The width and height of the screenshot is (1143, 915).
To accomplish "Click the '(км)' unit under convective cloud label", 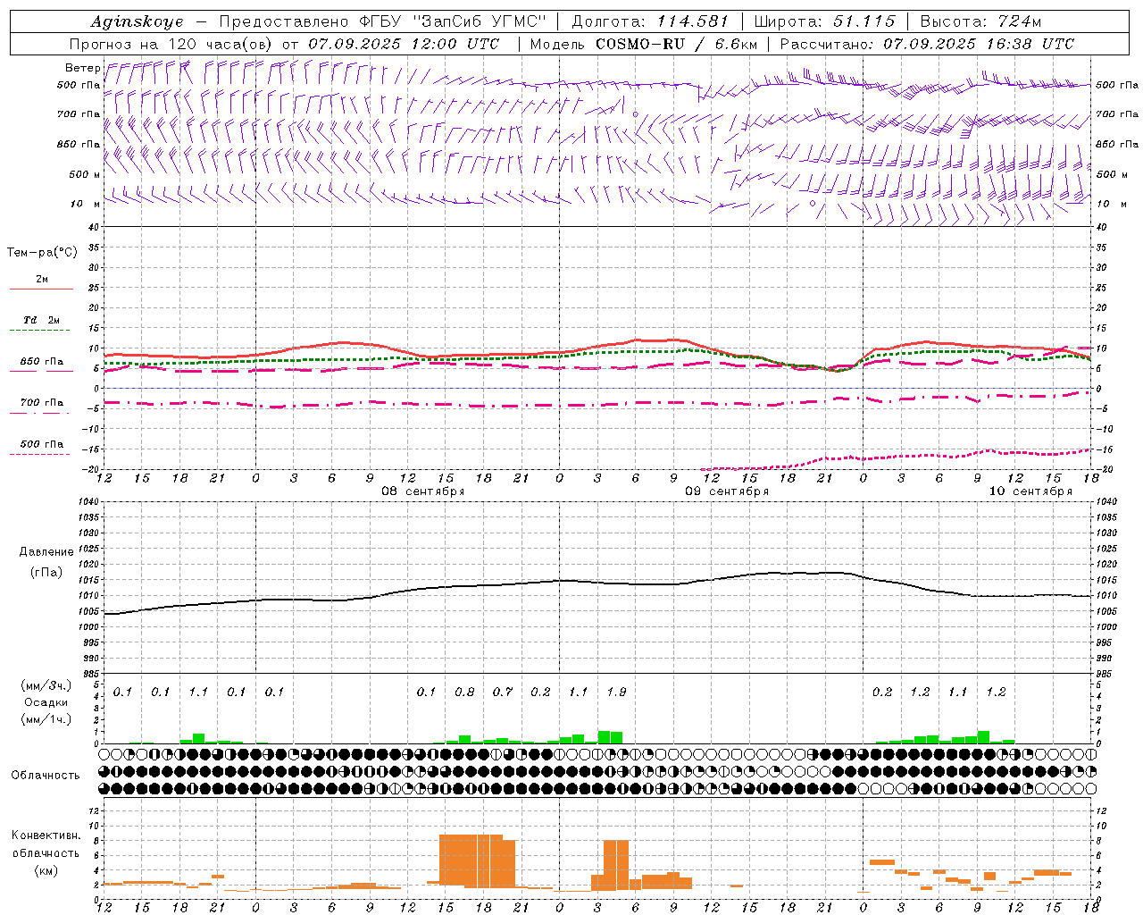I will tap(46, 870).
